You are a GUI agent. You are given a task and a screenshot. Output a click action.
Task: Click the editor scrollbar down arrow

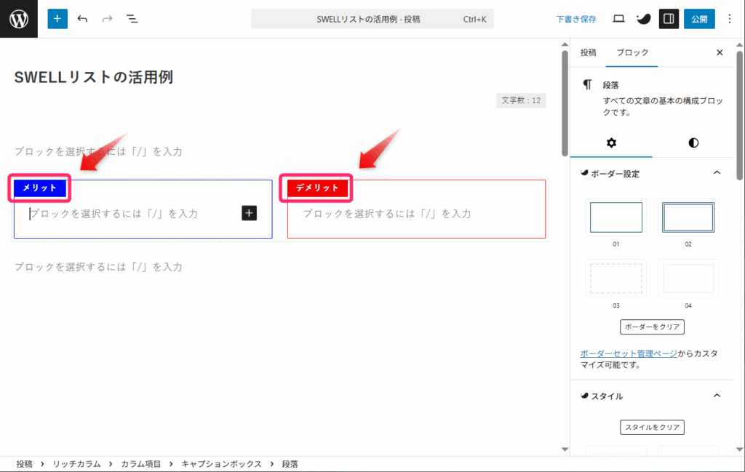click(565, 449)
